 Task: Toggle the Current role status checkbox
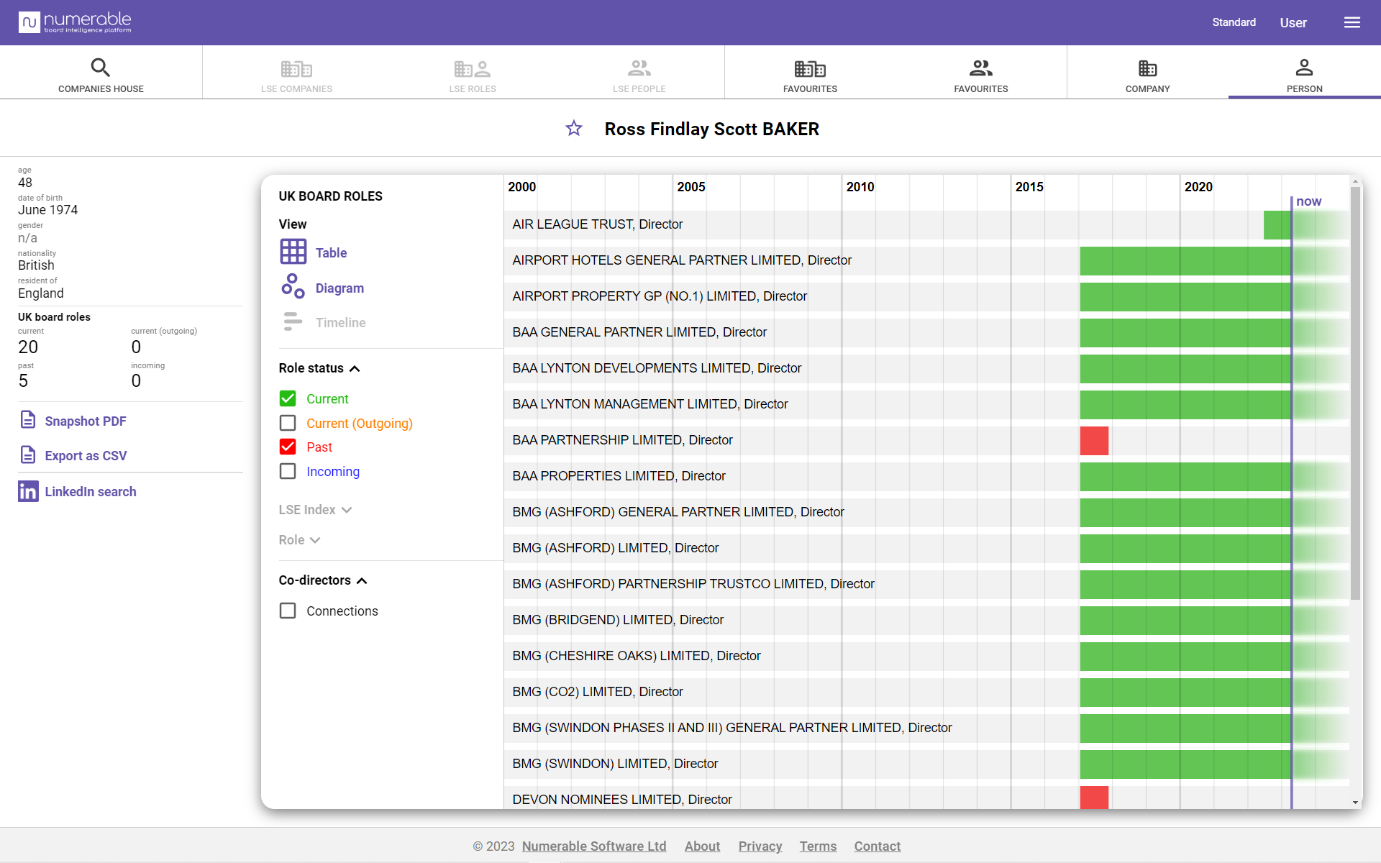coord(288,398)
